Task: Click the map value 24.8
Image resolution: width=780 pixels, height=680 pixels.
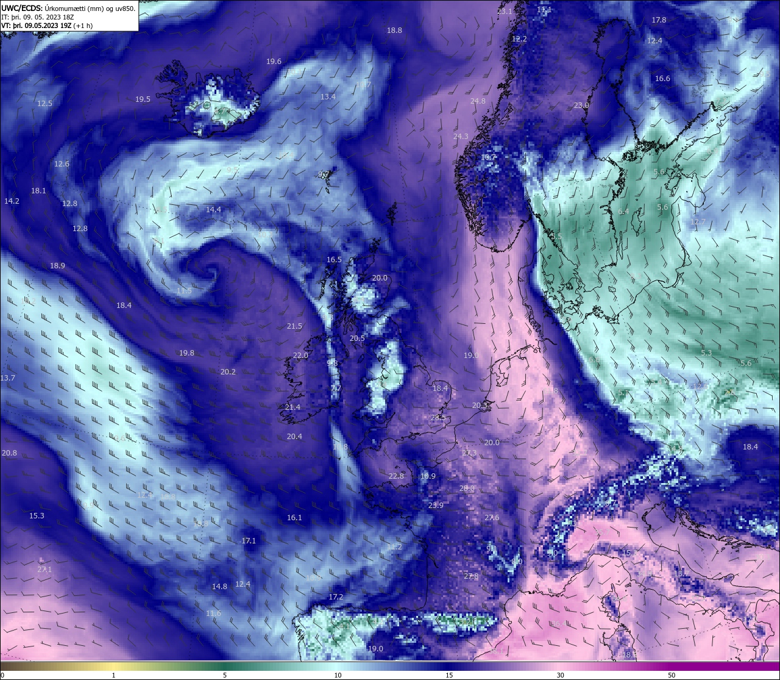Action: pos(478,101)
